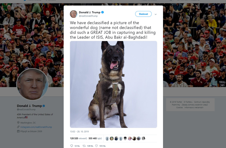Expand the tweet options chevron menu
Screen dimensions: 226x148
[156, 14]
